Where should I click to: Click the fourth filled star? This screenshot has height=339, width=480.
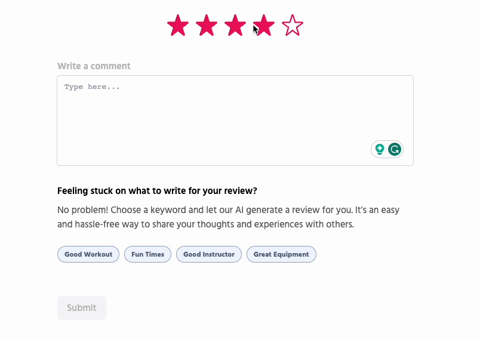[x=264, y=26]
